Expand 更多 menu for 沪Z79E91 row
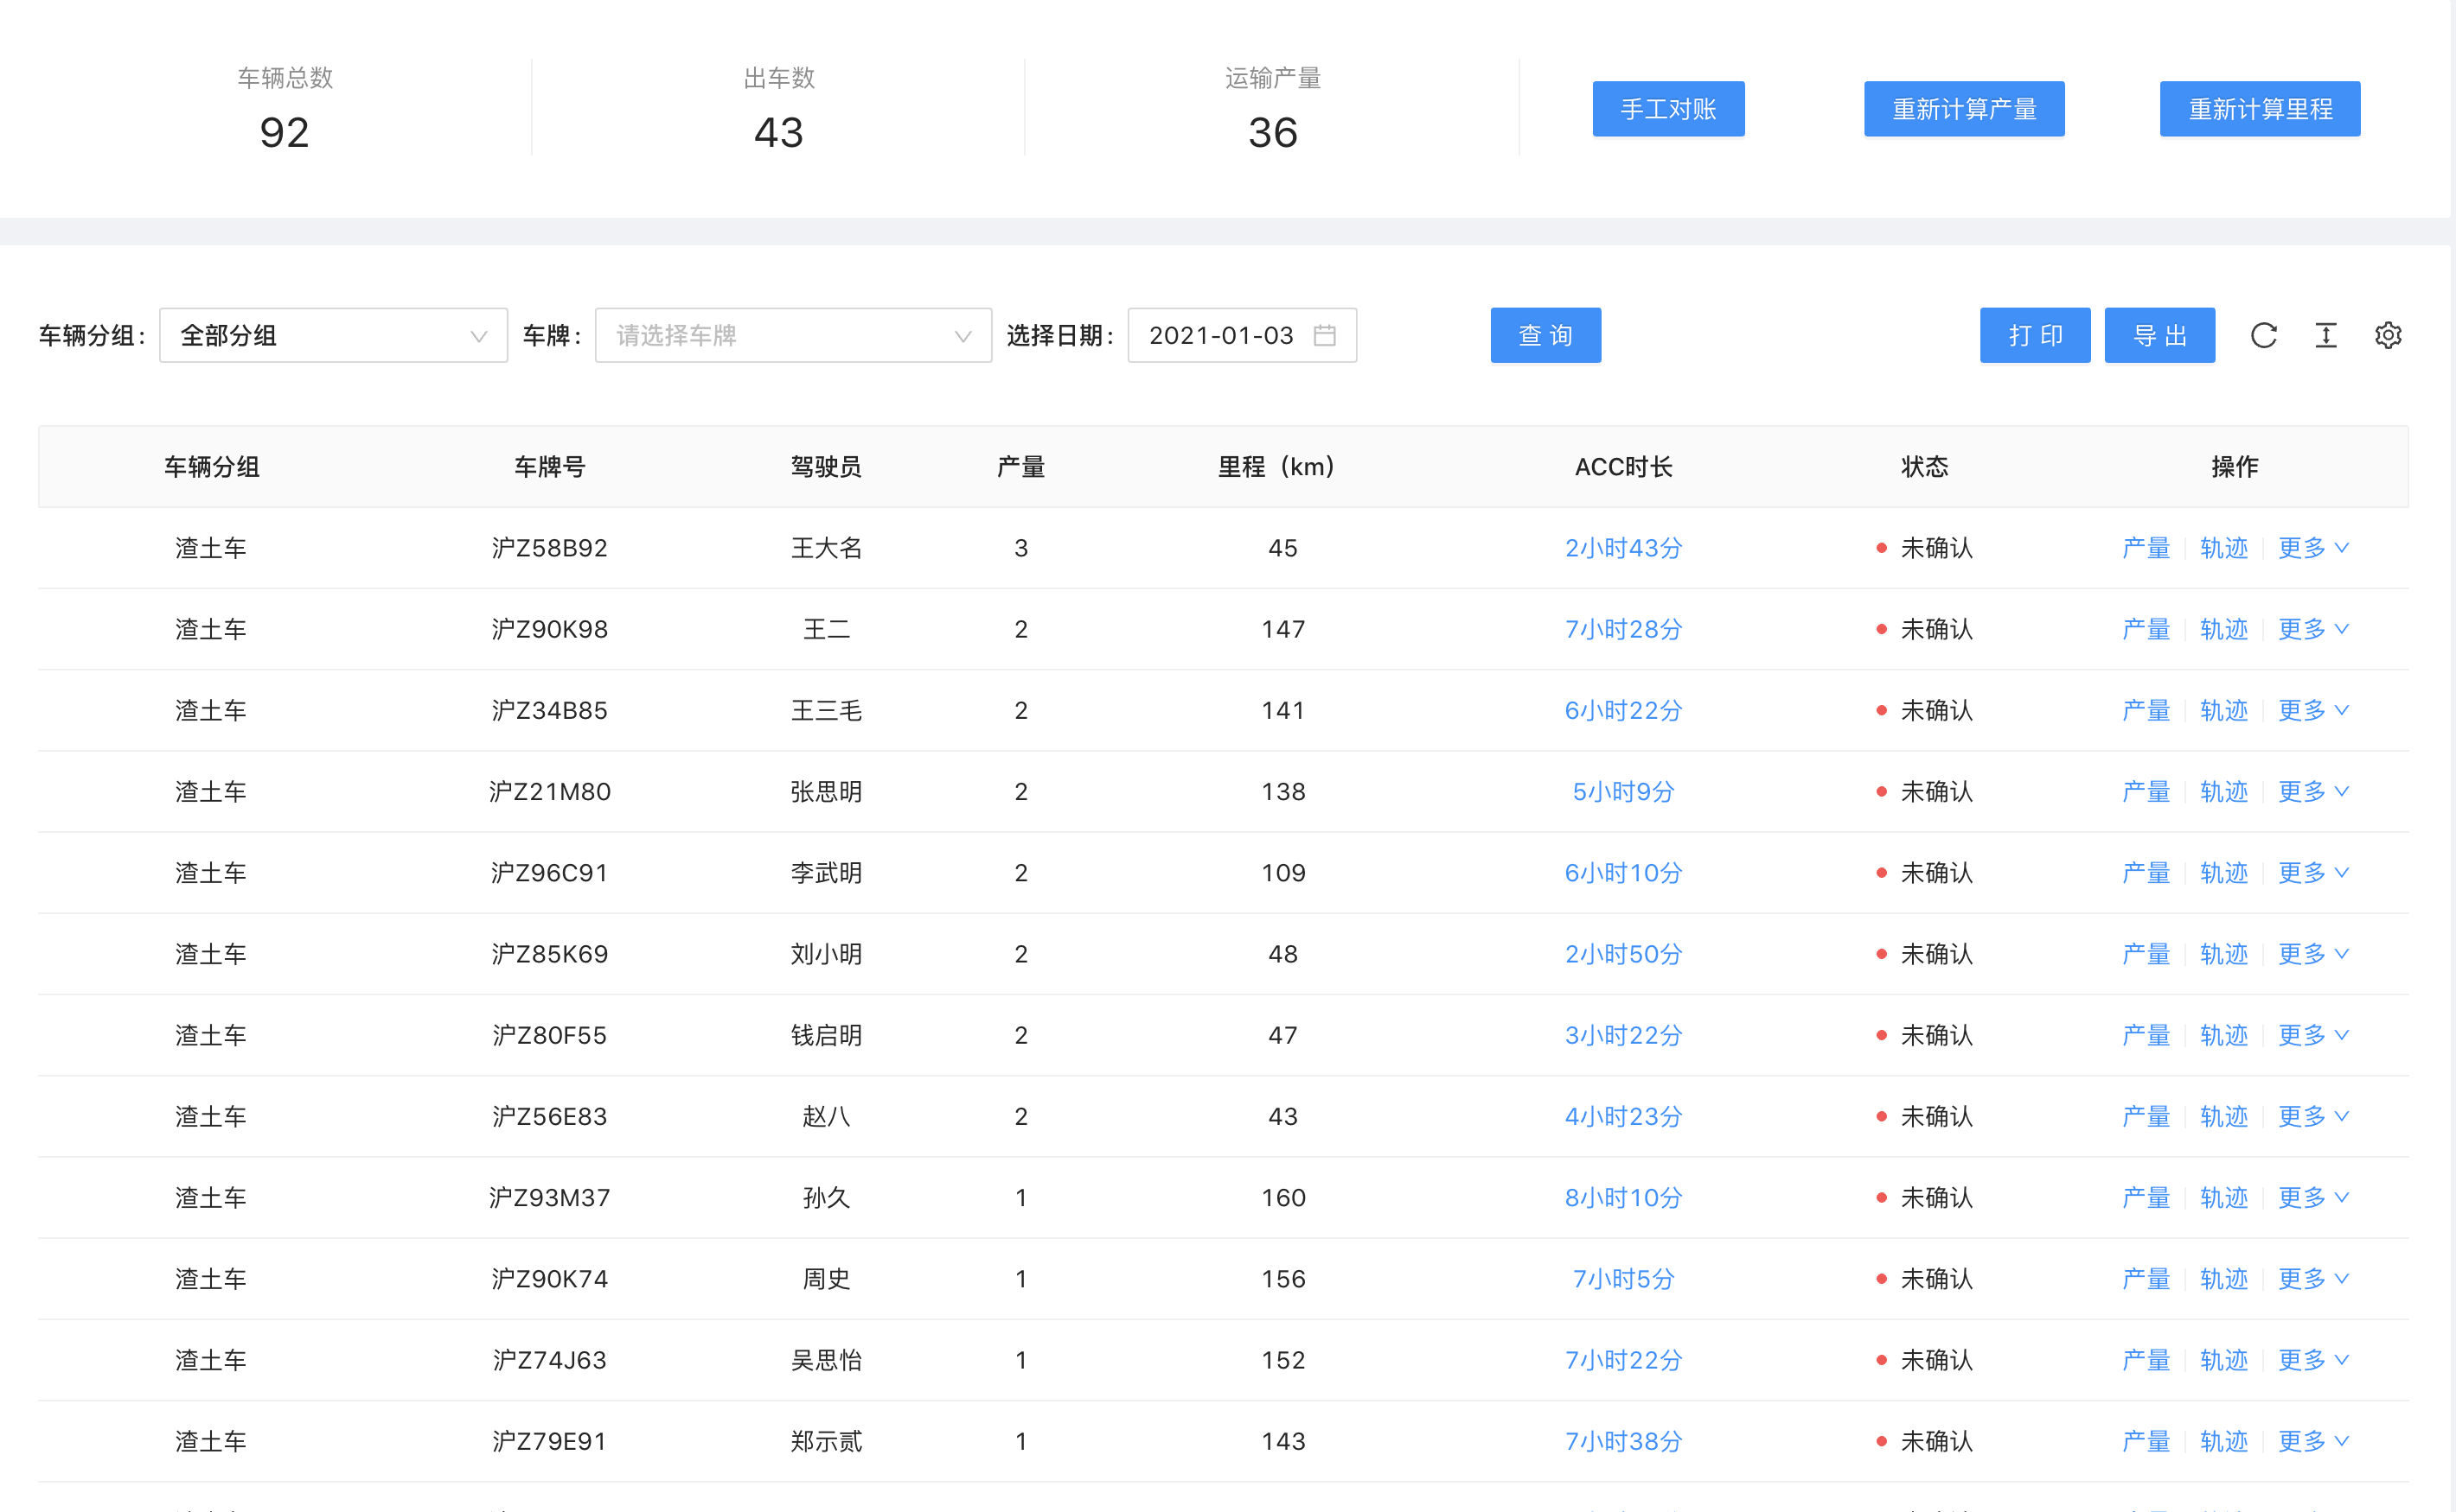 (2312, 1441)
